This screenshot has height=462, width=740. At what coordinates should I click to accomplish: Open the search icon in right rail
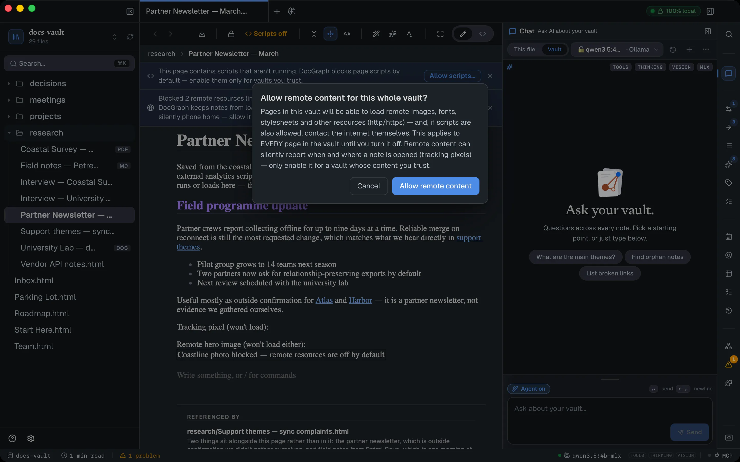(729, 34)
